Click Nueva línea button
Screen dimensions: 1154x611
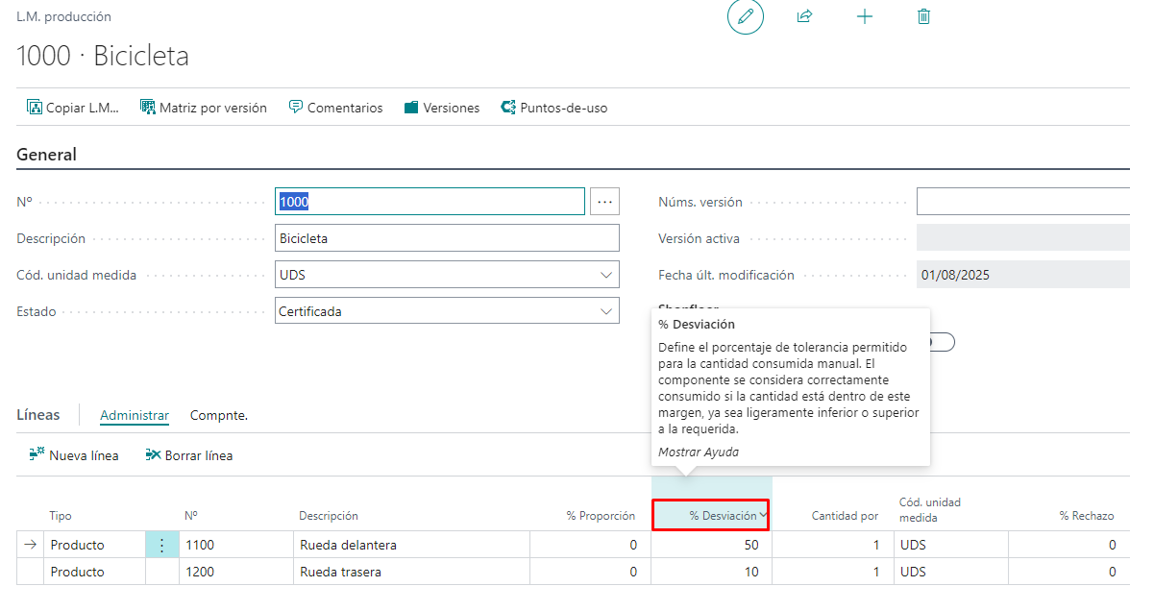pos(75,455)
